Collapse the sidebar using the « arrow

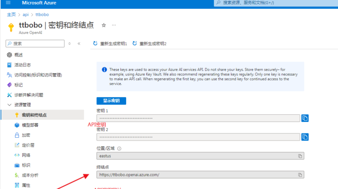79,44
